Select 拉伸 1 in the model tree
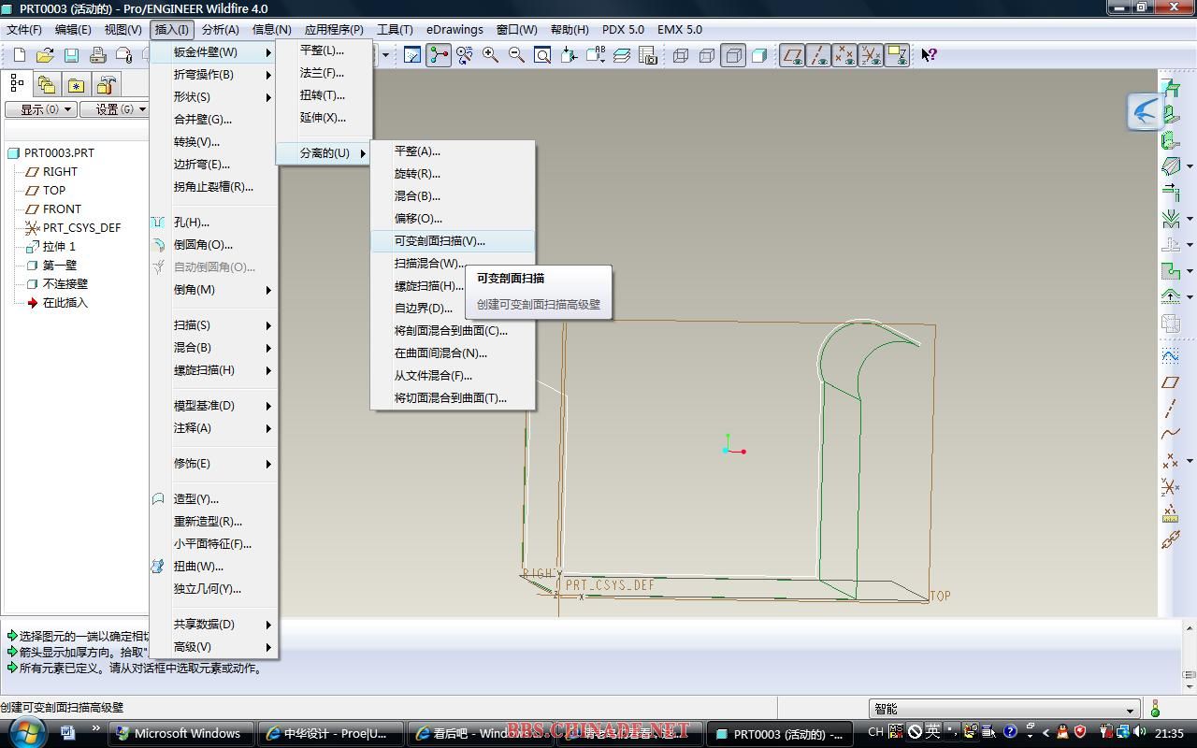 (x=59, y=247)
